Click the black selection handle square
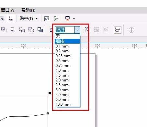Viewport: 147px width, 127px height. (50, 93)
